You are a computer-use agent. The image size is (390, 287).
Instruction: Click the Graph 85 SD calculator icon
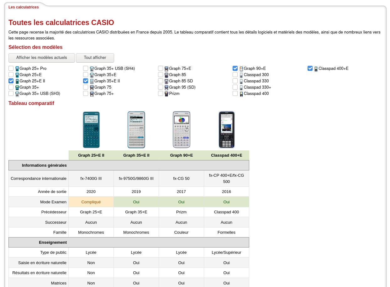click(x=166, y=81)
